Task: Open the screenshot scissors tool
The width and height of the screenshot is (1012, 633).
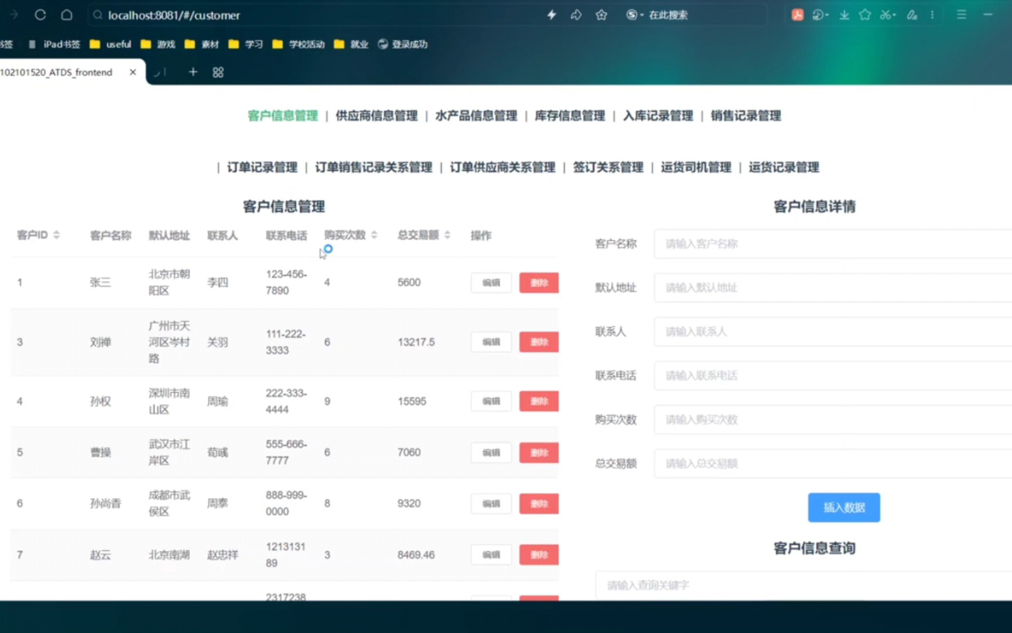Action: 884,15
